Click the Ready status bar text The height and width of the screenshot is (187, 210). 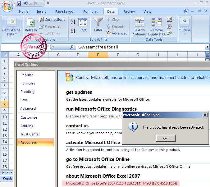(x=7, y=178)
